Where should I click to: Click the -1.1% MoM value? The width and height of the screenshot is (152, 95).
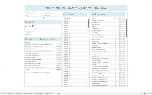point(28,26)
